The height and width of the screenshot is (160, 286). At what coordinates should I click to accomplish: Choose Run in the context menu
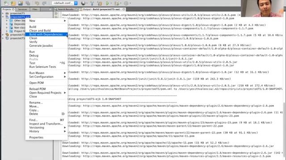pyautogui.click(x=46, y=52)
